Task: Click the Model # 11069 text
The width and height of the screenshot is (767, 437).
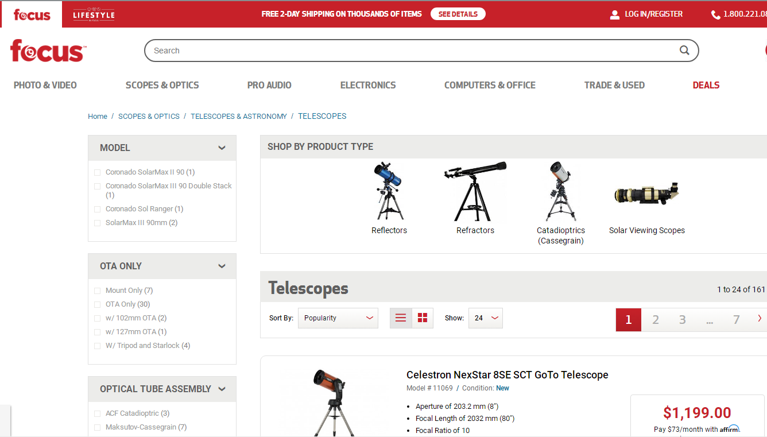Action: pos(429,388)
